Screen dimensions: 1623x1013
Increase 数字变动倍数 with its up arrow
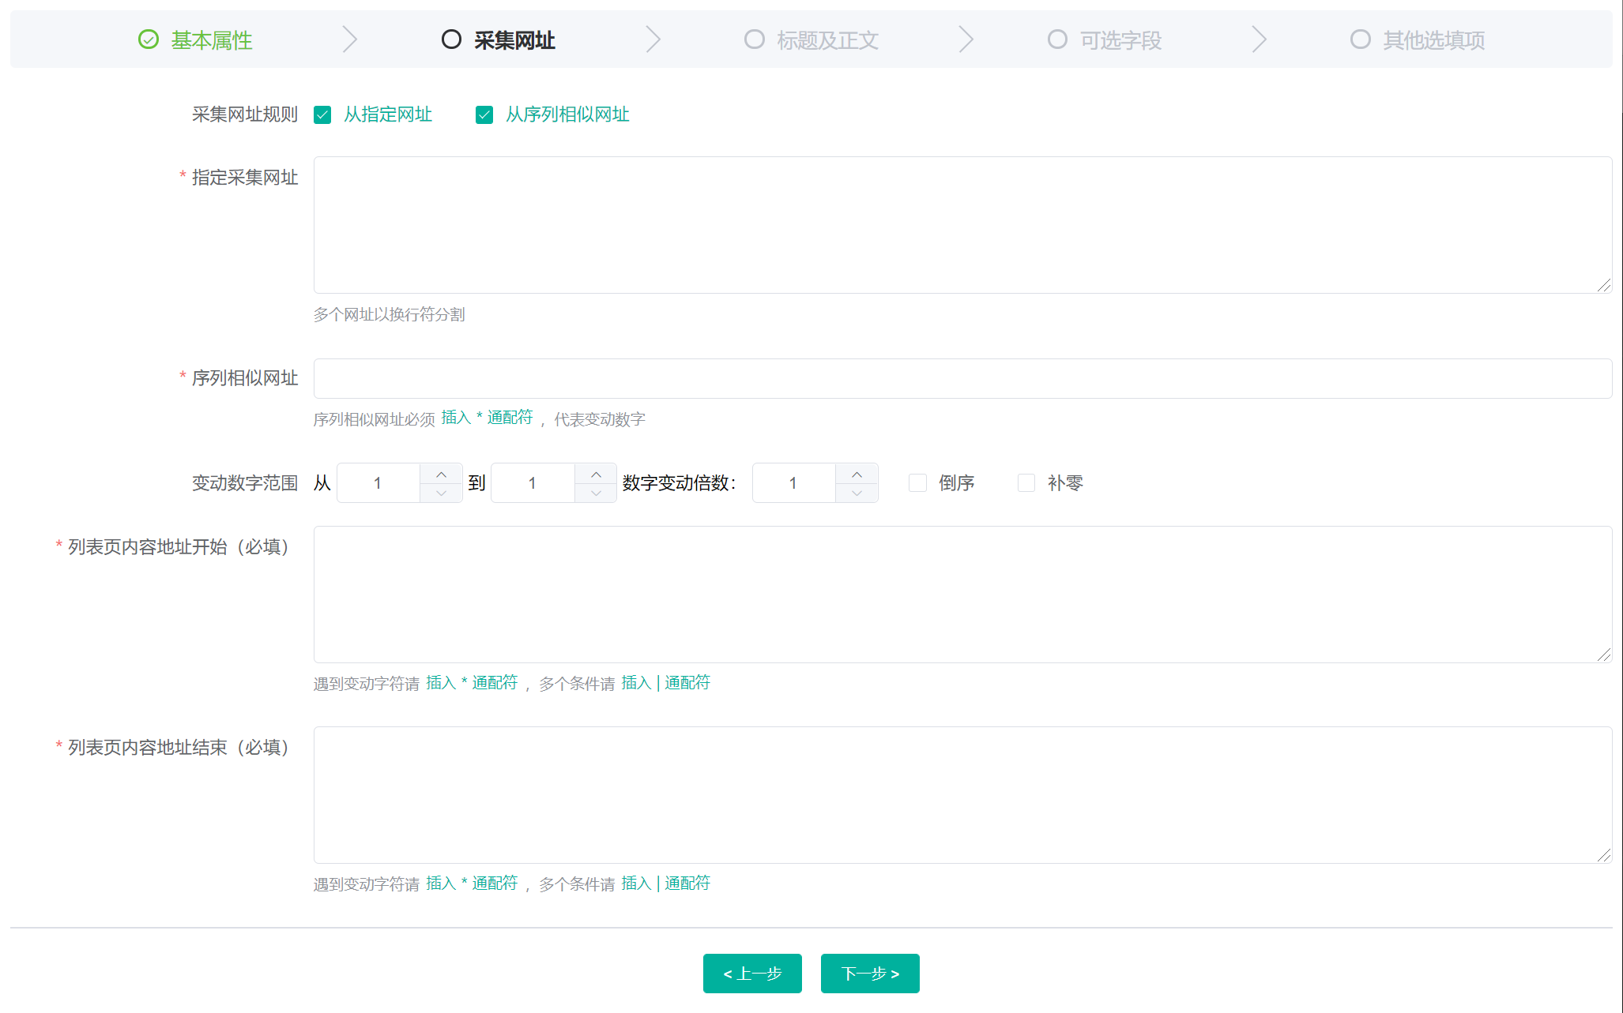coord(857,474)
